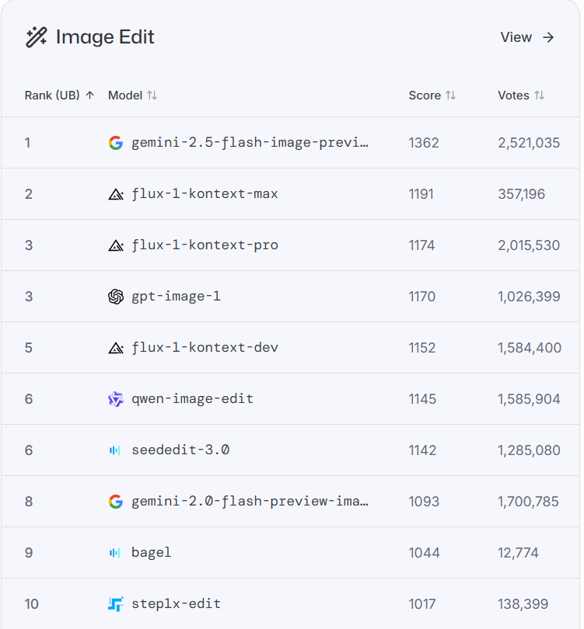Click the score value 1170

coord(421,297)
